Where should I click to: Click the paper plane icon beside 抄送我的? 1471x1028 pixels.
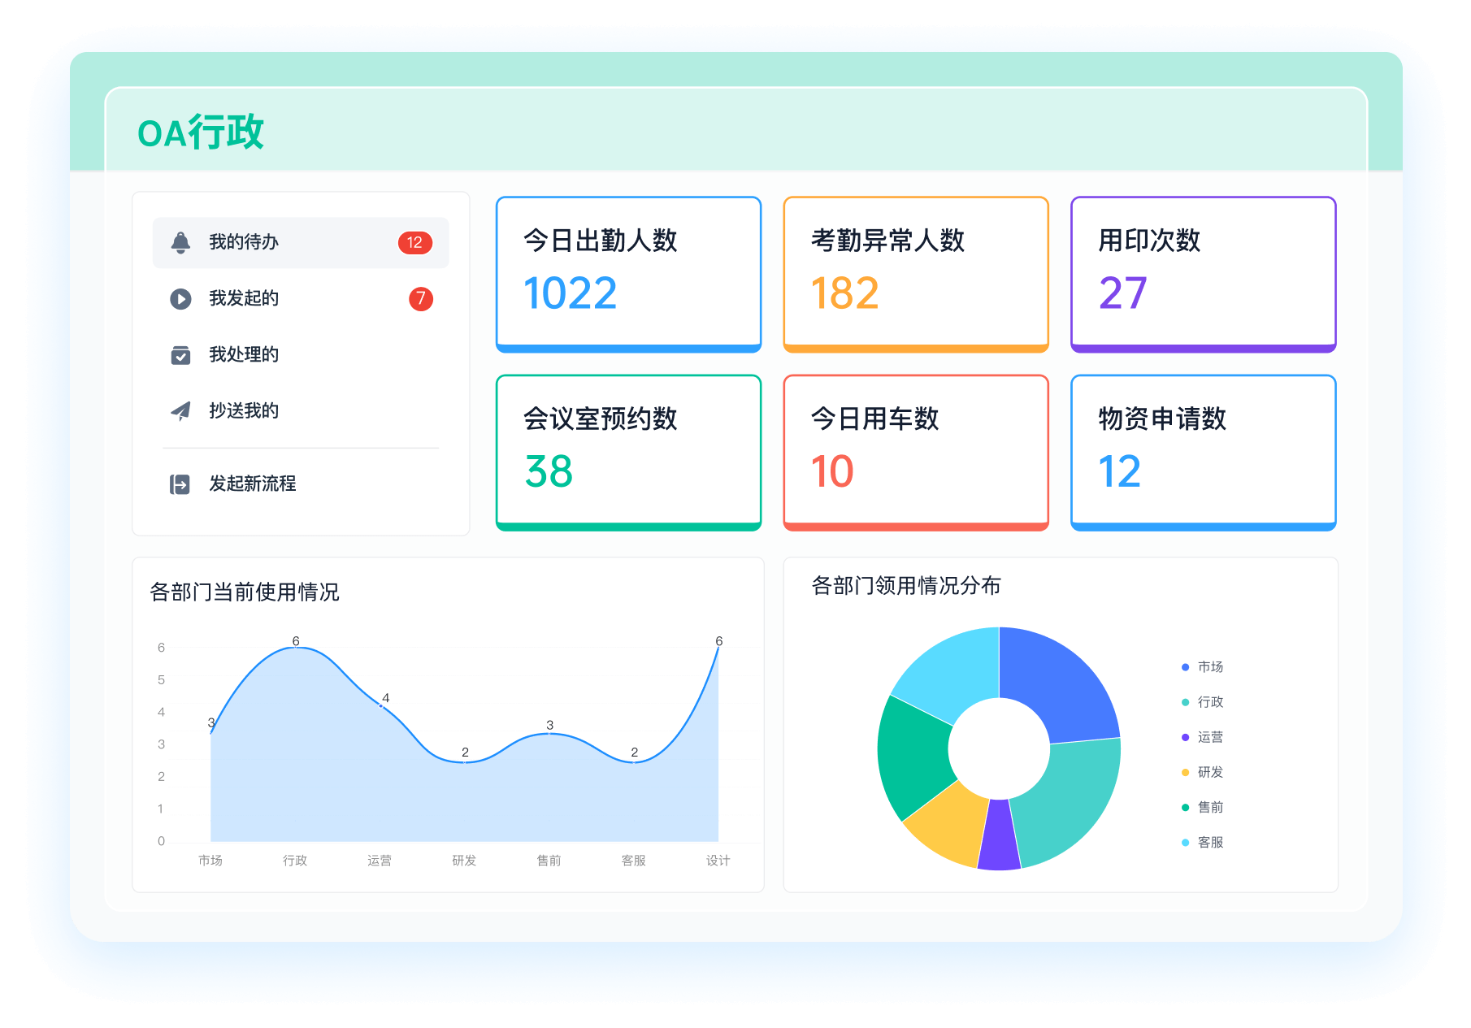180,411
